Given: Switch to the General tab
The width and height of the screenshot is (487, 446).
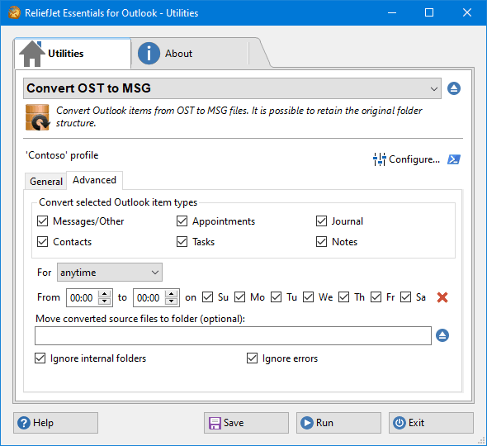Looking at the screenshot, I should point(46,181).
